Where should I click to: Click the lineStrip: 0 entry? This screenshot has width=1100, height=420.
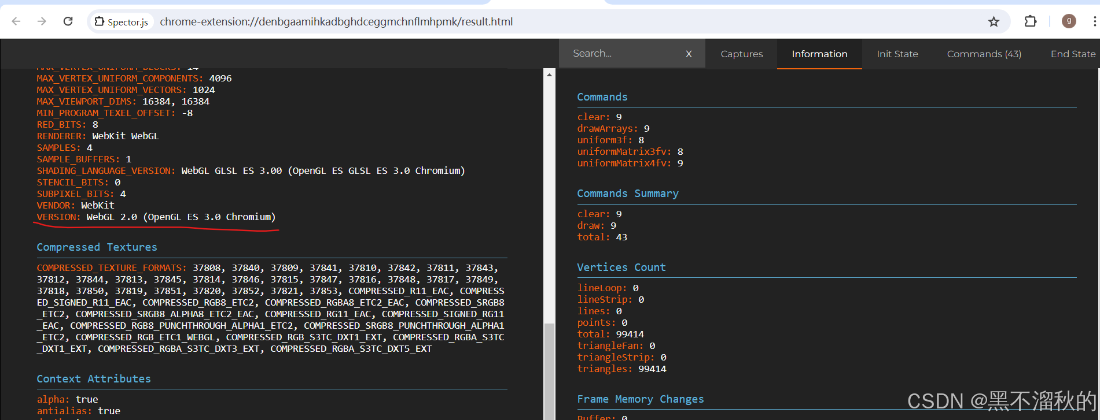610,300
